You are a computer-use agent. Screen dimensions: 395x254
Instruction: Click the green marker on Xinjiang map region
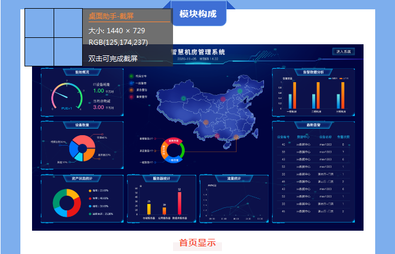[x=183, y=97]
